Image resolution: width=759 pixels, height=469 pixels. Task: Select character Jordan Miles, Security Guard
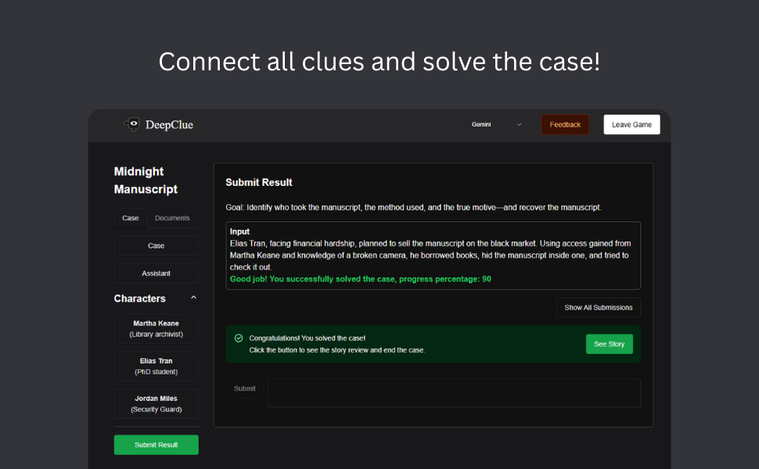click(156, 404)
